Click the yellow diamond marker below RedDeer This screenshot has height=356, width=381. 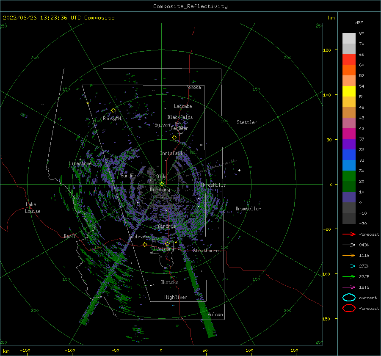point(174,138)
